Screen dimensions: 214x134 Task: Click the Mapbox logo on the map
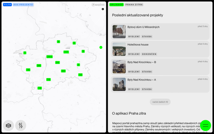pos(98,5)
